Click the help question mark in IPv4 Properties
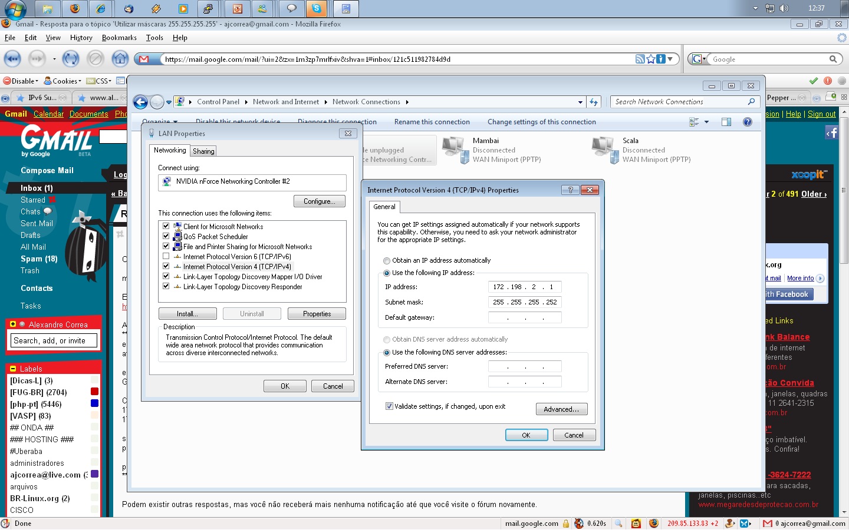This screenshot has height=530, width=849. [570, 190]
